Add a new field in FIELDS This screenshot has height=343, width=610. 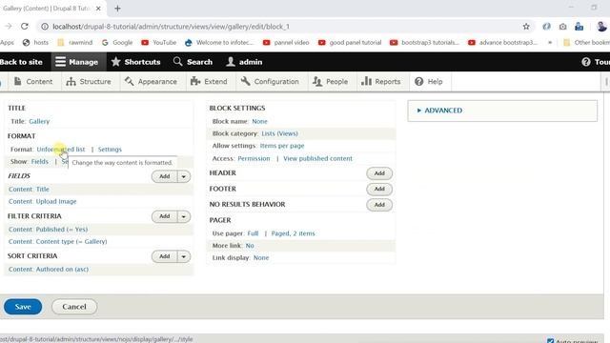click(x=165, y=176)
